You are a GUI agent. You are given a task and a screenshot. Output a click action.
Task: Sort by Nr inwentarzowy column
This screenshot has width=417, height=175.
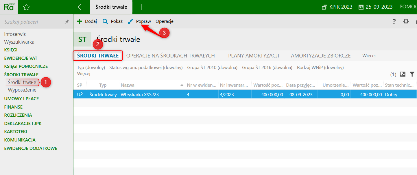pos(234,85)
